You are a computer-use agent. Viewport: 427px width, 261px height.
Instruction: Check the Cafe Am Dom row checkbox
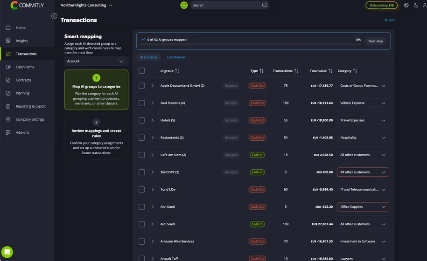[x=141, y=155]
